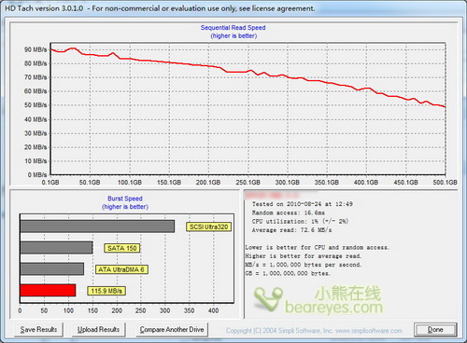Click the Save Results button

pyautogui.click(x=38, y=329)
